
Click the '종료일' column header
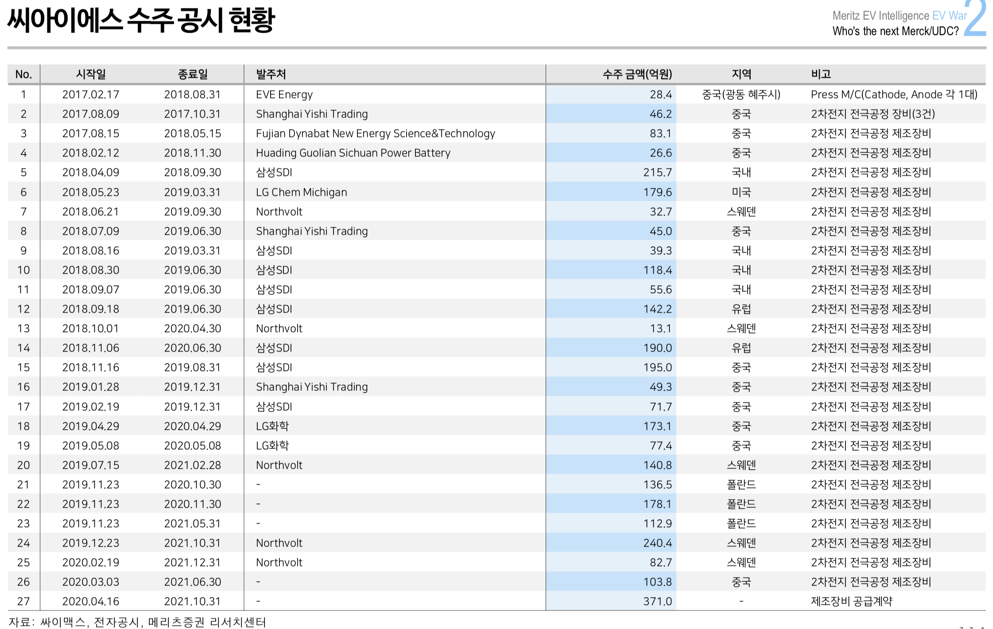(192, 74)
